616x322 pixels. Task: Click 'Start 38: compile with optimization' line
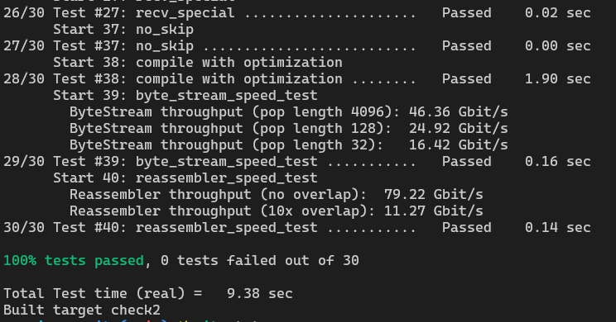click(x=198, y=63)
